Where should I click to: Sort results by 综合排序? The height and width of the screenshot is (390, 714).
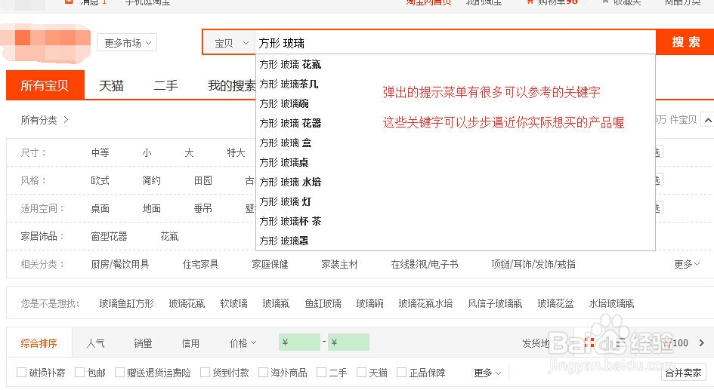pyautogui.click(x=39, y=343)
